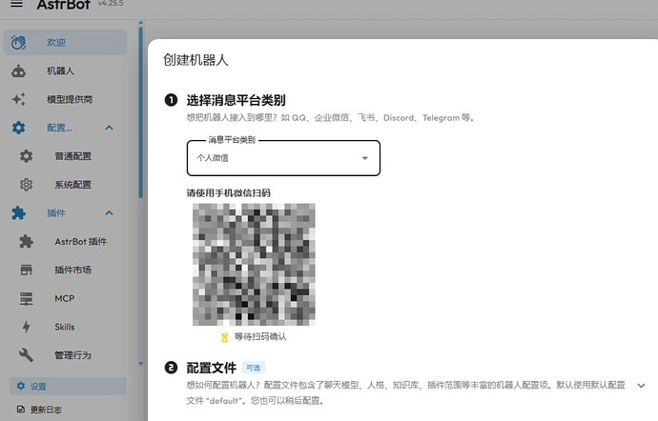Click the sidebar vertical scrollbar
The width and height of the screenshot is (658, 421).
point(140,112)
